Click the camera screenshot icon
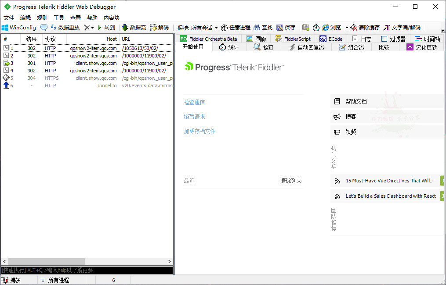 click(306, 28)
